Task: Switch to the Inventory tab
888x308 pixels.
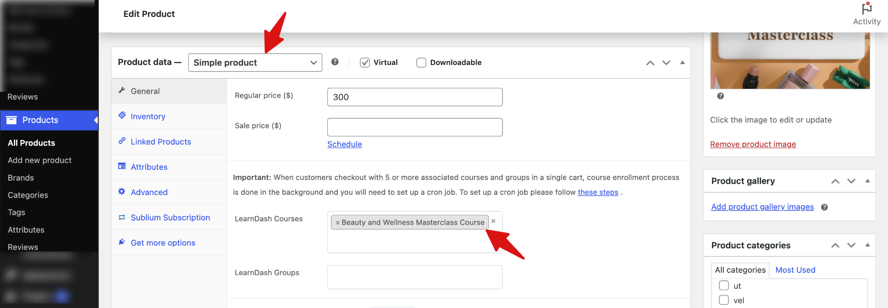Action: 169,116
